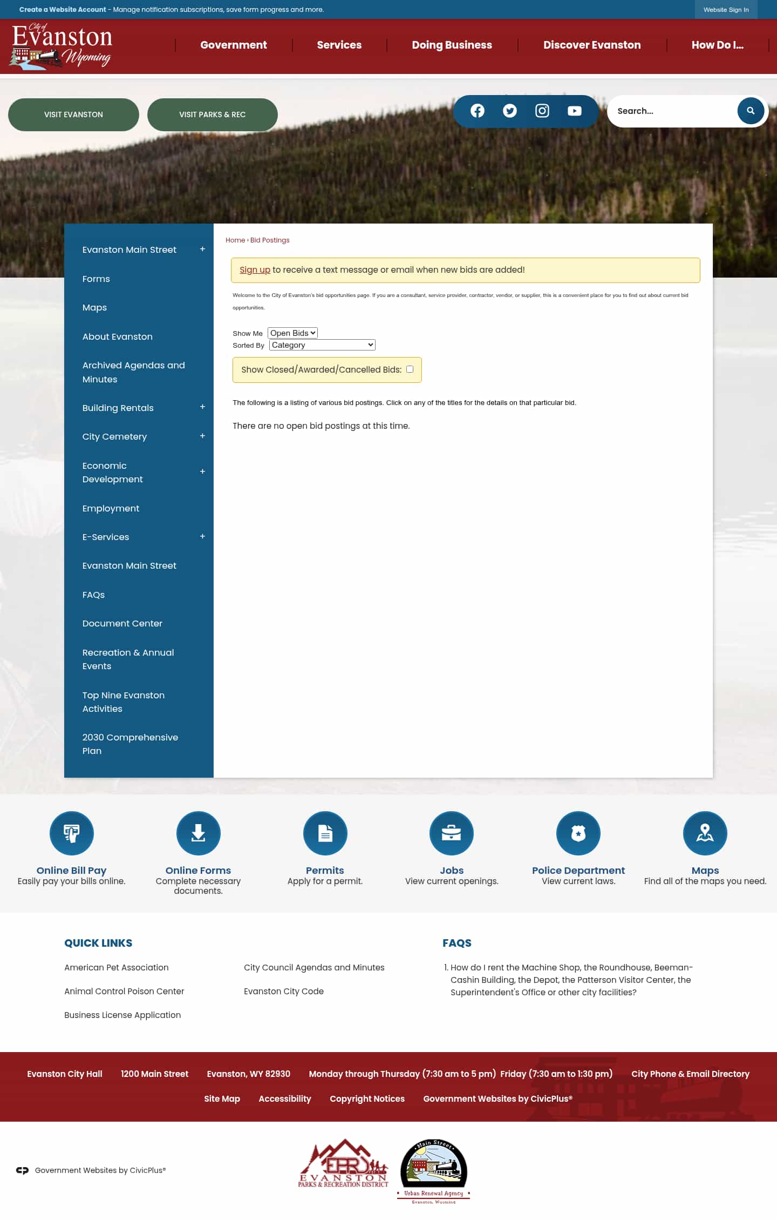Open Maps in the sidebar
The image size is (777, 1220).
[94, 307]
